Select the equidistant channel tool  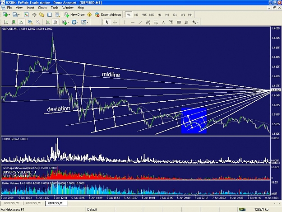point(148,22)
